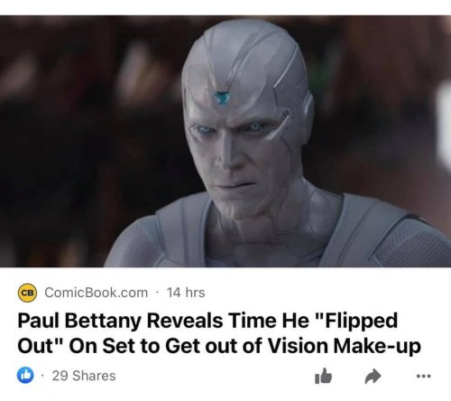Viewport: 451px width, 401px height.
Task: Click Vision's blue forehead gem in photo
Action: pos(222,98)
